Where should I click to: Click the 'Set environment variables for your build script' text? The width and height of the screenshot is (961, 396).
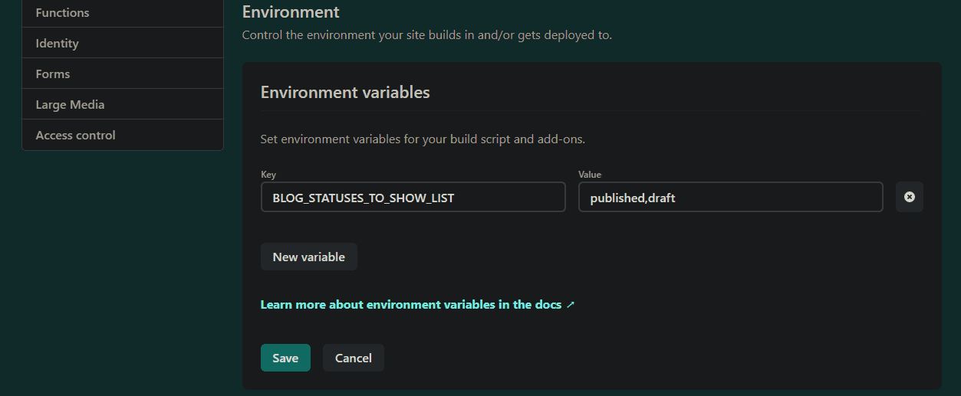pyautogui.click(x=423, y=139)
